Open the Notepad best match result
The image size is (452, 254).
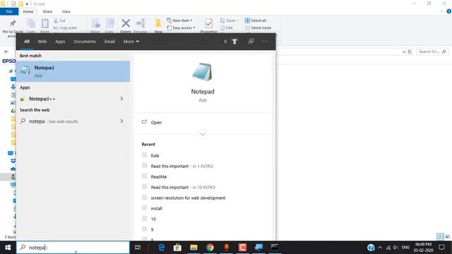click(x=73, y=71)
